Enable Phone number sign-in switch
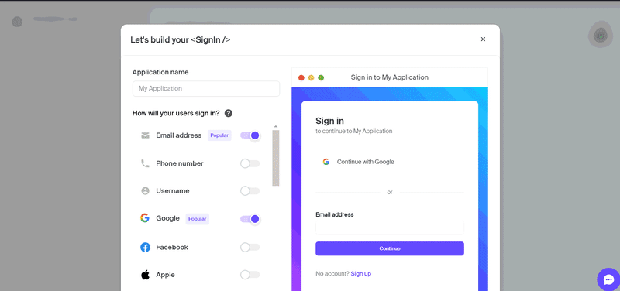The width and height of the screenshot is (620, 291). (250, 163)
